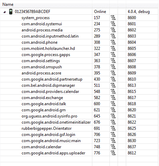The image size is (159, 166).
Task: Collapse the 0123456789ABCDEF device tree
Action: [x=4, y=12]
